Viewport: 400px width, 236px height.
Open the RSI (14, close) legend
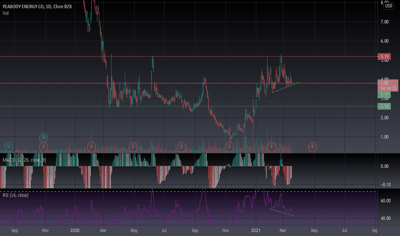15,195
